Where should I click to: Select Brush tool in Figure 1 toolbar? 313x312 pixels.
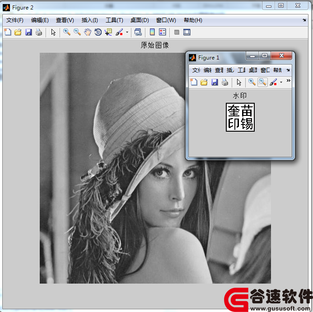click(x=273, y=82)
